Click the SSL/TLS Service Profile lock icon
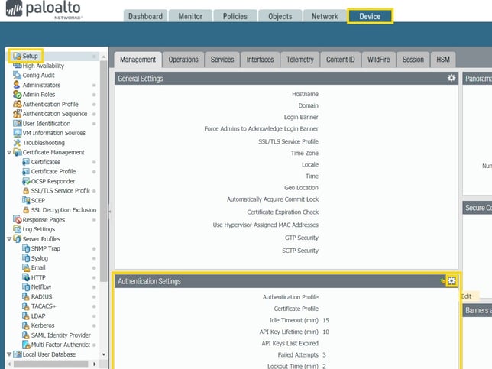 tap(26, 191)
